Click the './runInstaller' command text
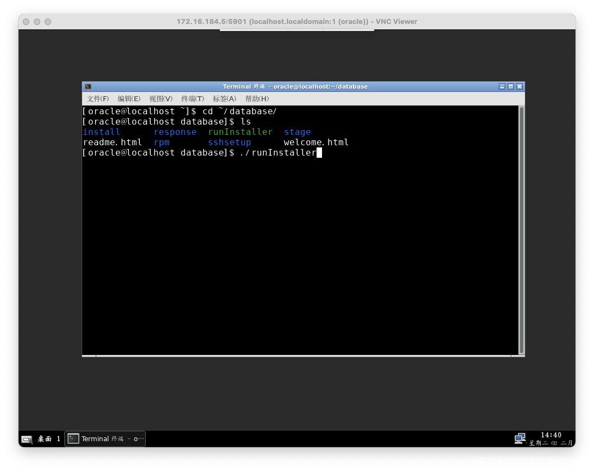The height and width of the screenshot is (470, 594). tap(277, 153)
